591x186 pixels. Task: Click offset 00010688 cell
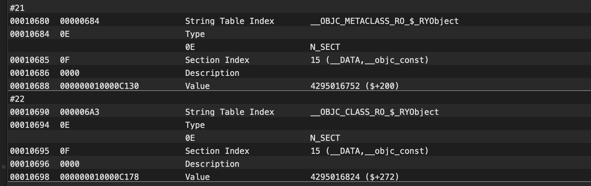point(29,86)
